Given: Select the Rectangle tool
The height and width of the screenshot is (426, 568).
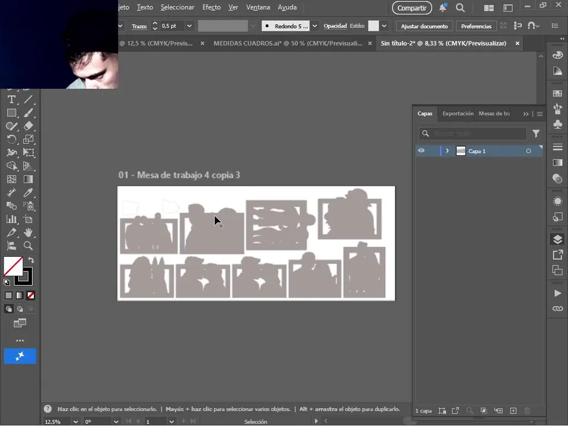Looking at the screenshot, I should (x=11, y=112).
